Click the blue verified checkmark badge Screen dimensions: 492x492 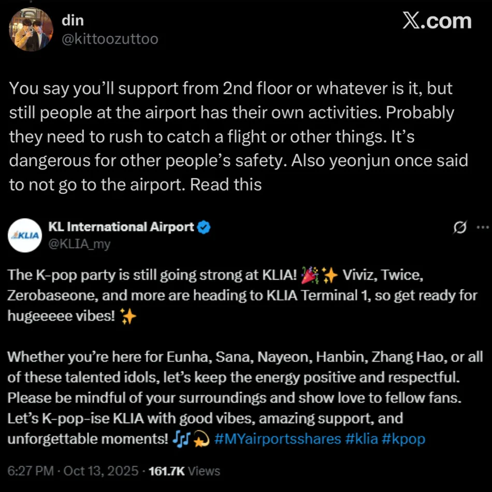[204, 227]
